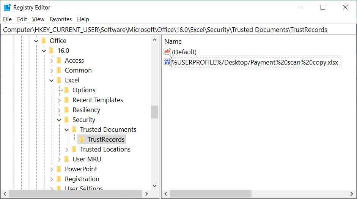Open the Help menu

coord(83,19)
